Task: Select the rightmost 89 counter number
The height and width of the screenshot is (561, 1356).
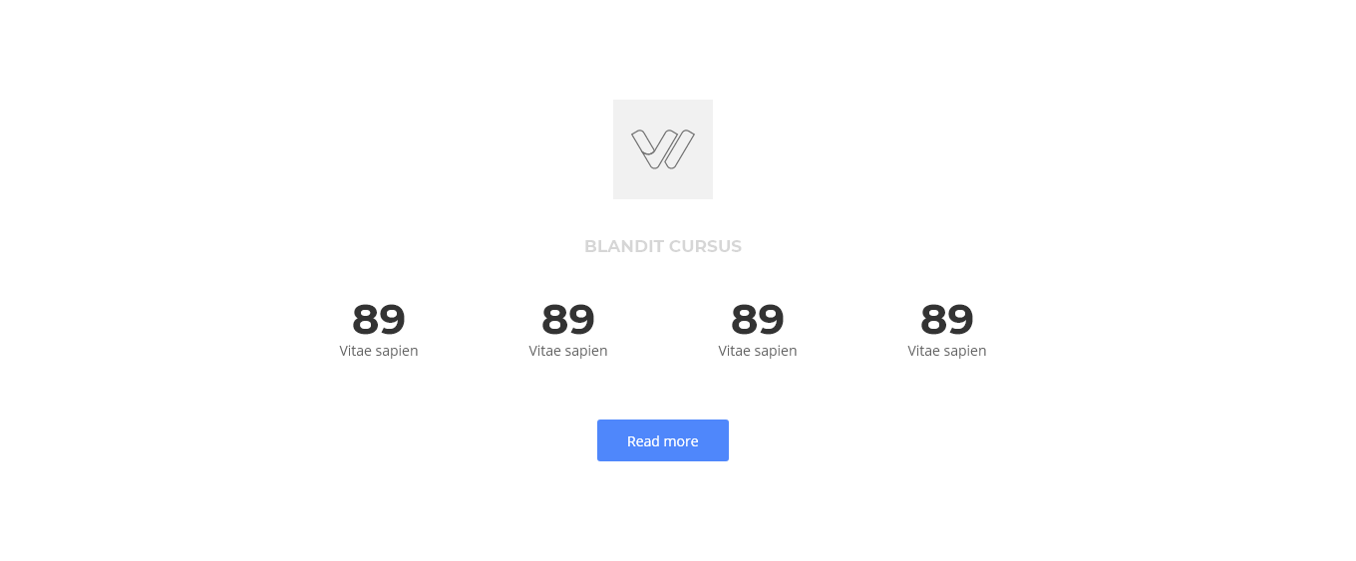Action: point(947,320)
